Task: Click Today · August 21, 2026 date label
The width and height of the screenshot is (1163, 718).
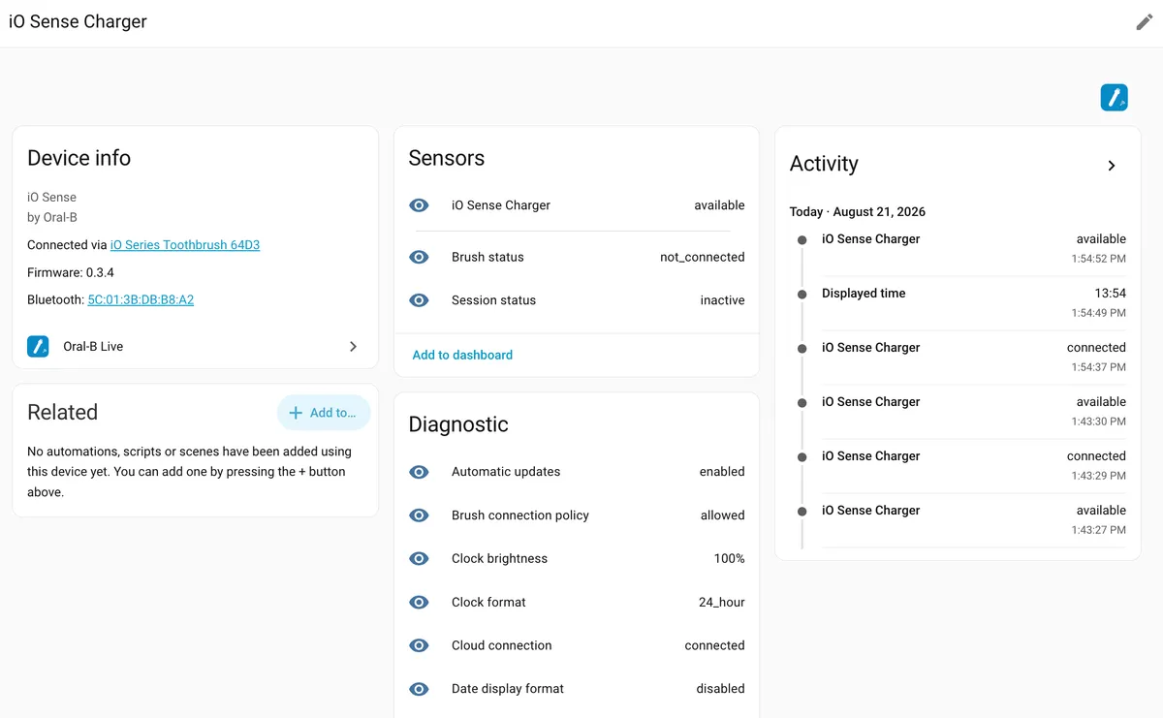Action: tap(858, 211)
